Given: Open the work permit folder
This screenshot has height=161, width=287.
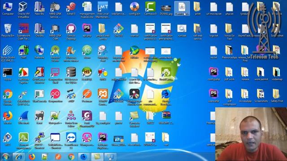Looking at the screenshot, I should [x=261, y=74].
